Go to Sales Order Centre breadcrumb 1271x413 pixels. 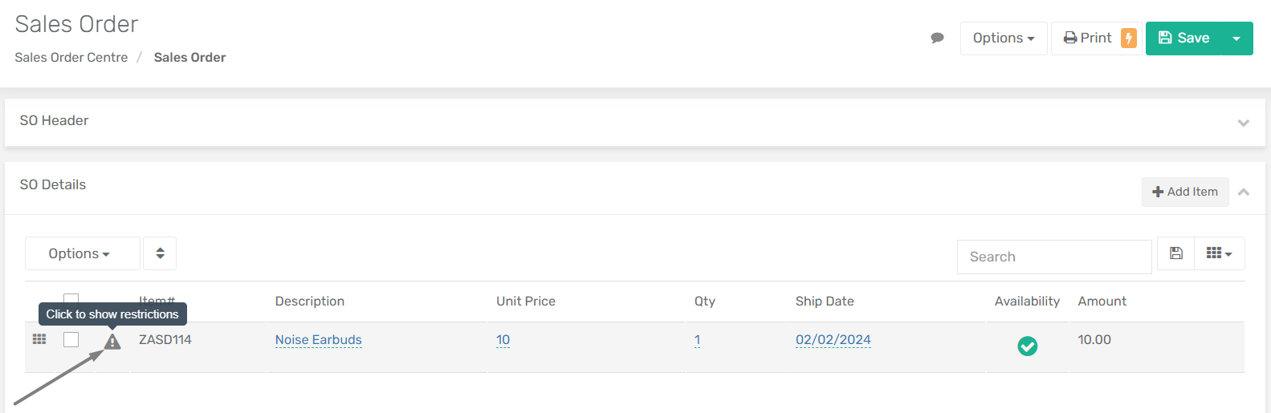tap(71, 58)
